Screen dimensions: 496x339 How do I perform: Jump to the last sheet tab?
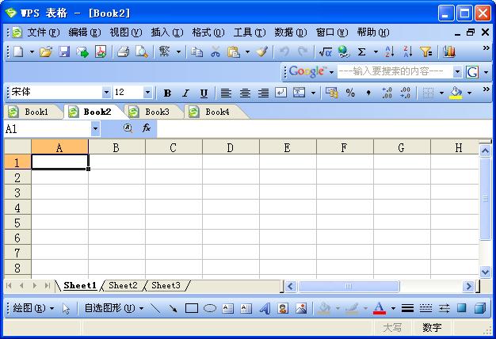(x=47, y=286)
